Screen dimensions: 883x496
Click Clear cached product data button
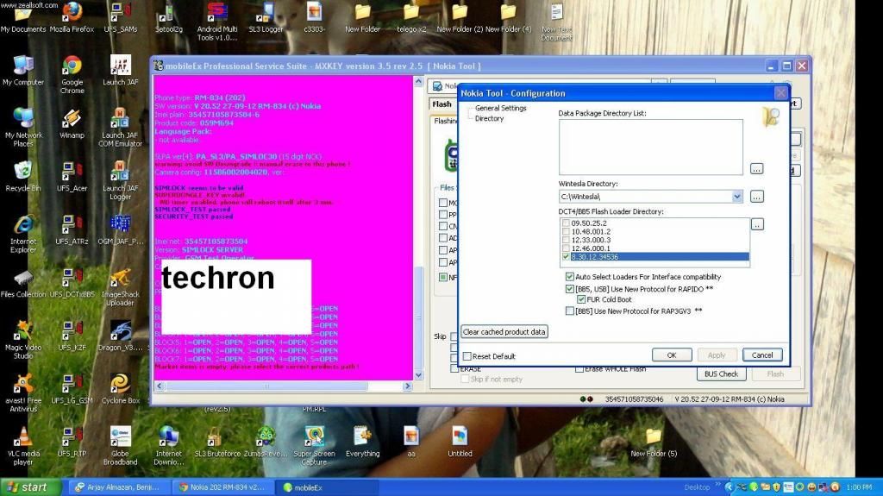point(504,332)
